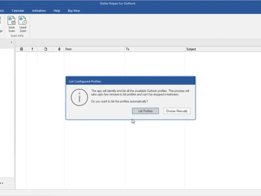Open the Activation menu

pos(39,11)
